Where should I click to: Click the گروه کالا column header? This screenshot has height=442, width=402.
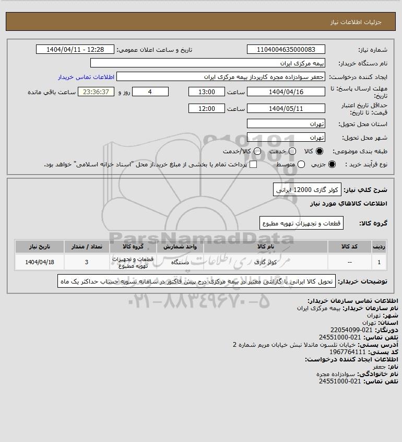pos(133,246)
